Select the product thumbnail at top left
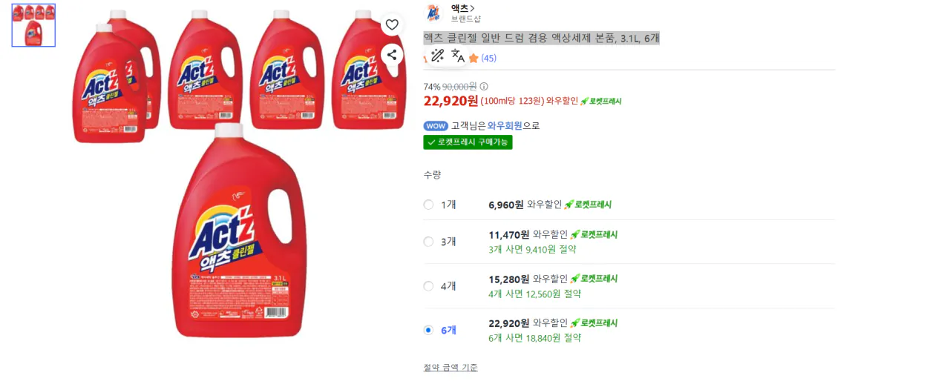 click(x=33, y=25)
